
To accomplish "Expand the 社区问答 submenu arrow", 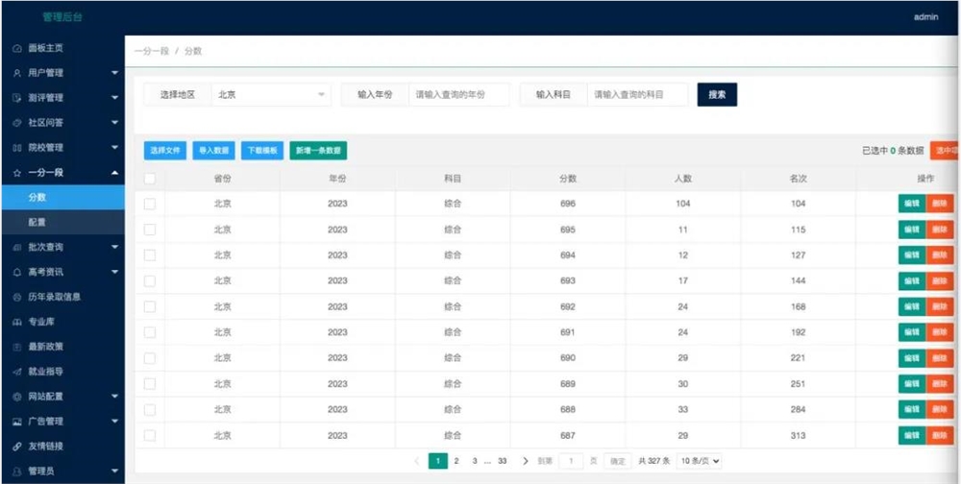I will coord(114,123).
